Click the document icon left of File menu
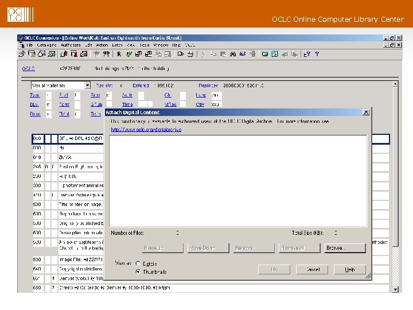This screenshot has width=413, height=310. click(x=22, y=45)
